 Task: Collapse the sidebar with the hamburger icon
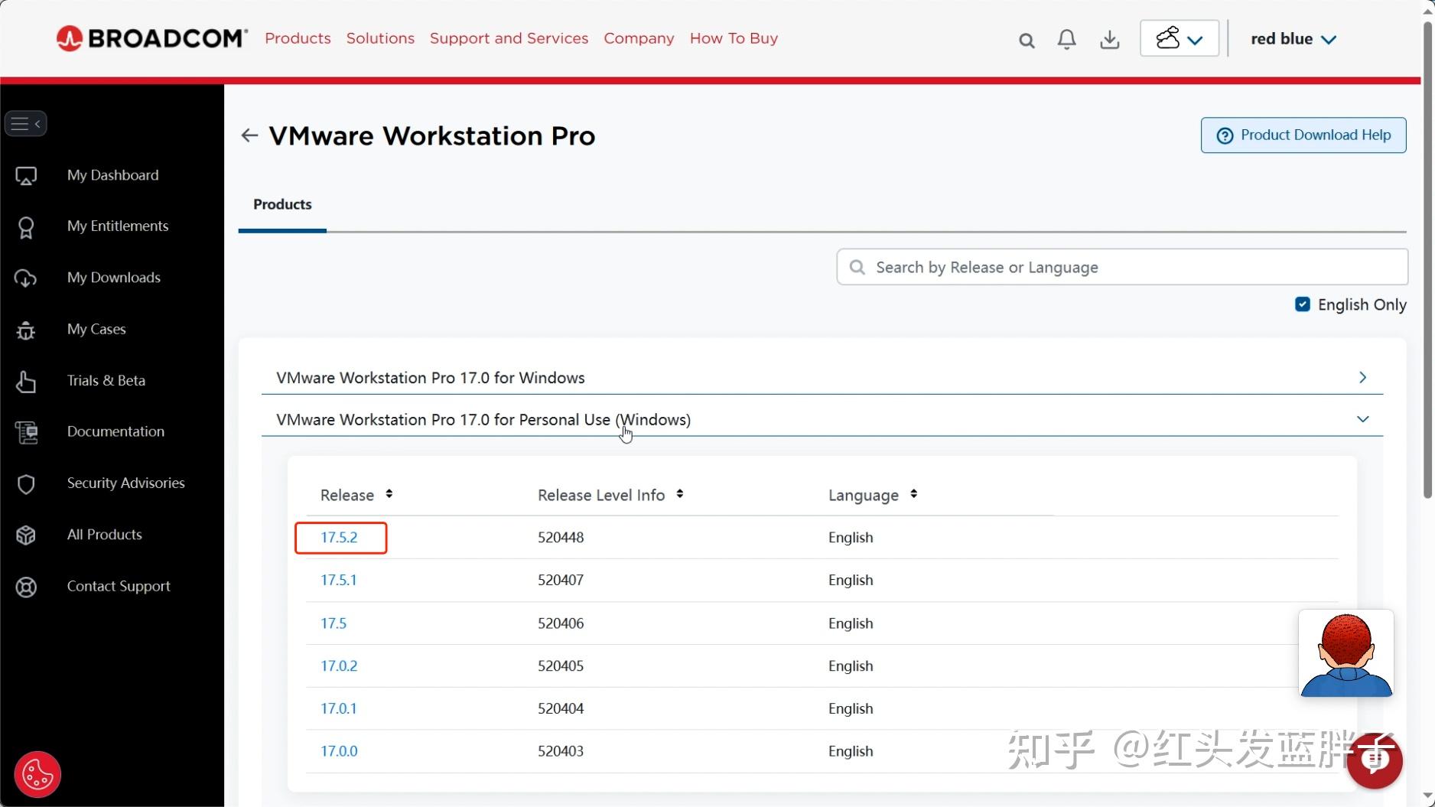tap(26, 123)
